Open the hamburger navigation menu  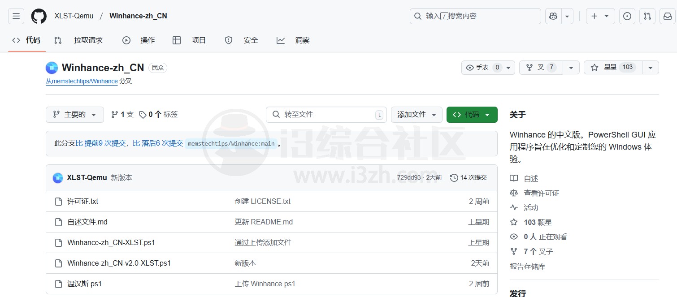point(16,16)
